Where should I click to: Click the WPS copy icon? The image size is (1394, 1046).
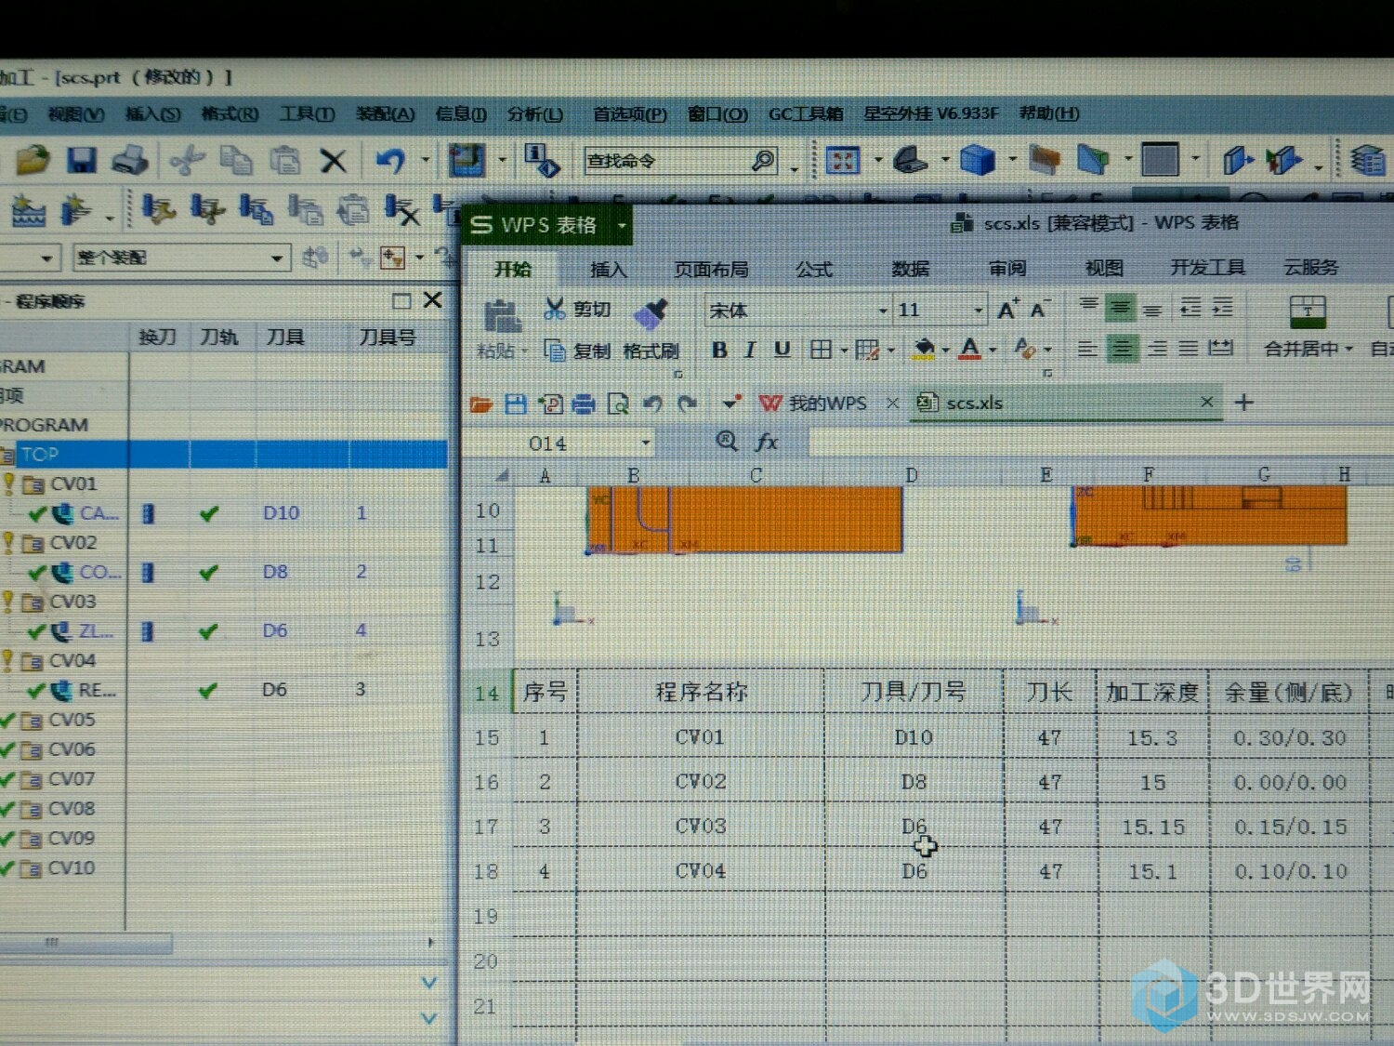pyautogui.click(x=555, y=351)
